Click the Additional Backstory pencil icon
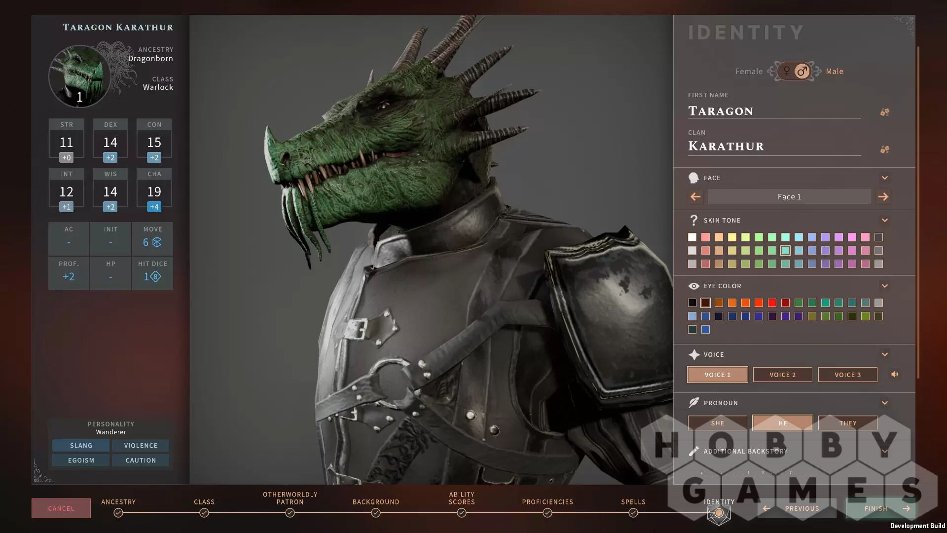The height and width of the screenshot is (533, 947). pos(693,451)
